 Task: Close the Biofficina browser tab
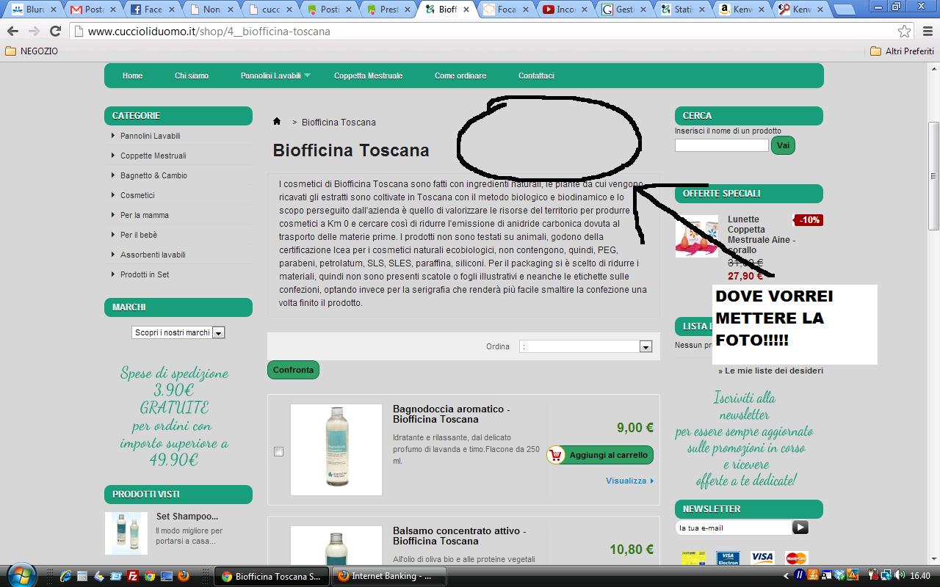coord(467,10)
